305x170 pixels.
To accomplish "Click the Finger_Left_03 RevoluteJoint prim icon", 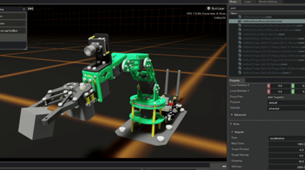I will pyautogui.click(x=239, y=51).
